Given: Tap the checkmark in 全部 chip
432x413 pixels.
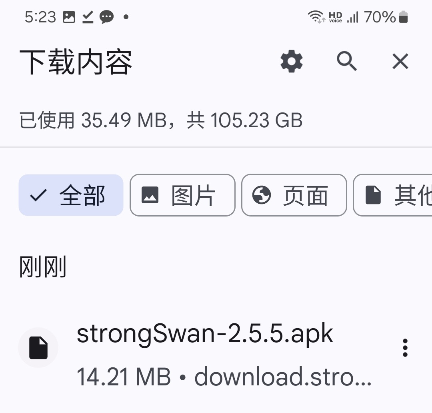Looking at the screenshot, I should pyautogui.click(x=38, y=195).
